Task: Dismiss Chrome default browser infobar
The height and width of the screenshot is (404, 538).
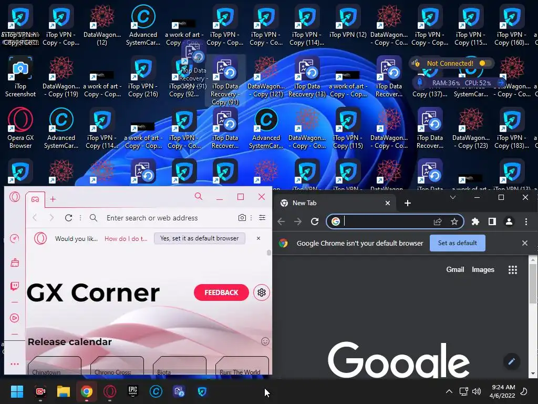Action: click(525, 243)
